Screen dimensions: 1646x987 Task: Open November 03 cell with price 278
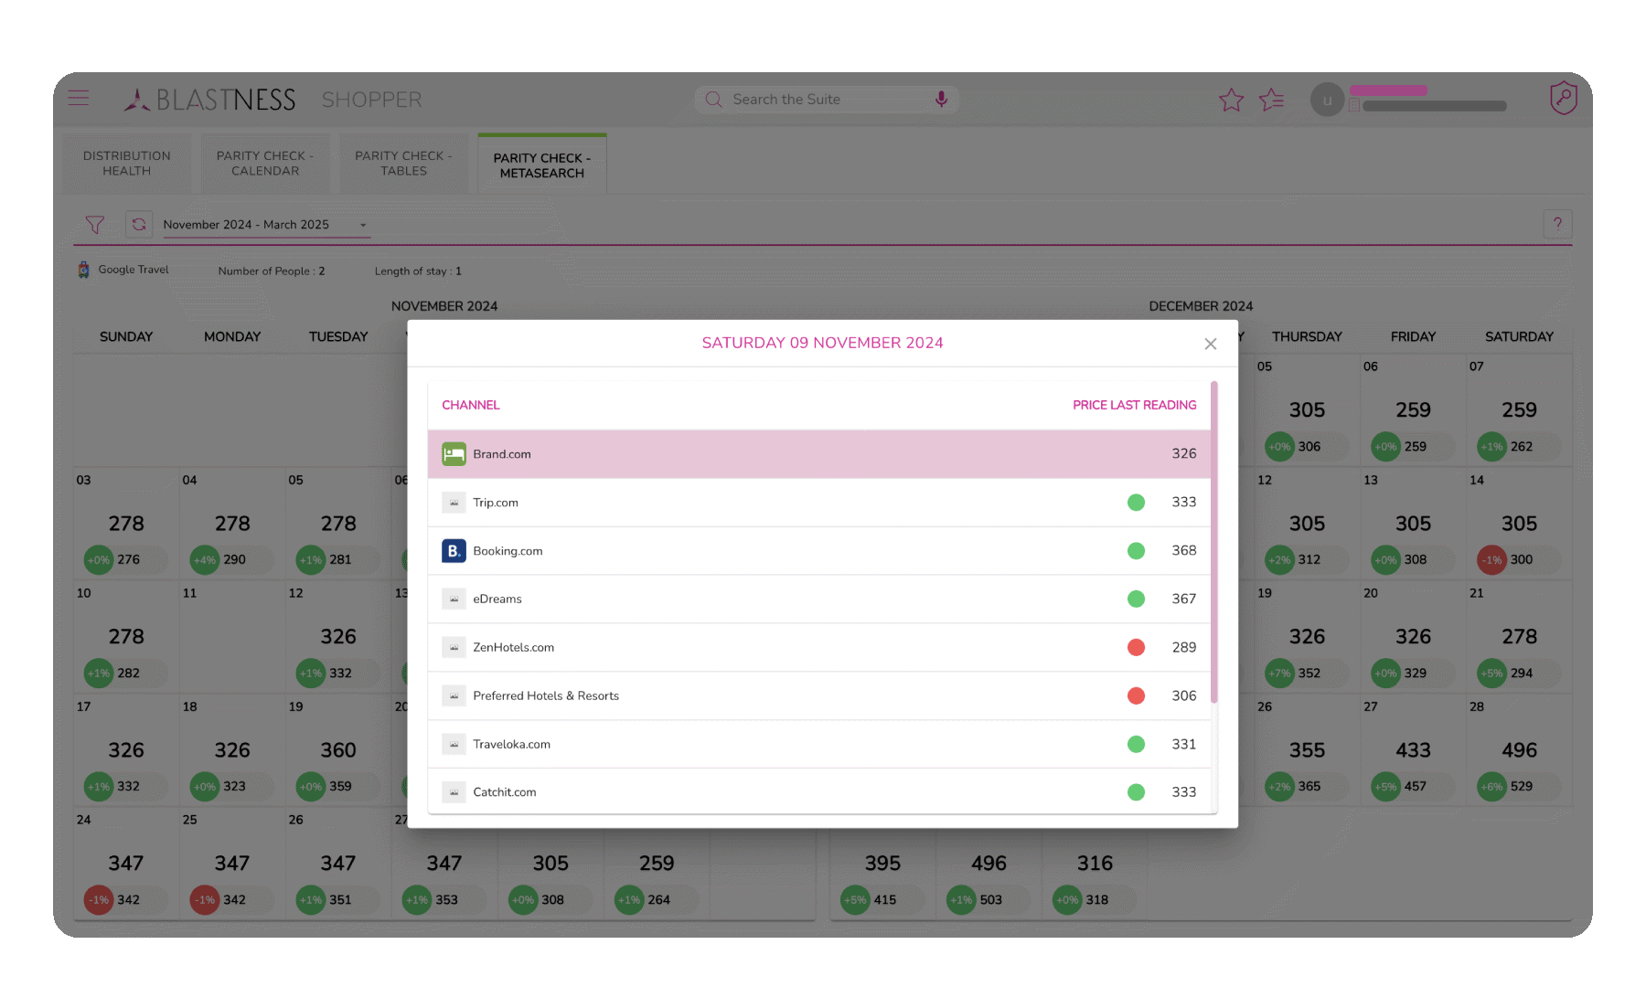coord(126,524)
